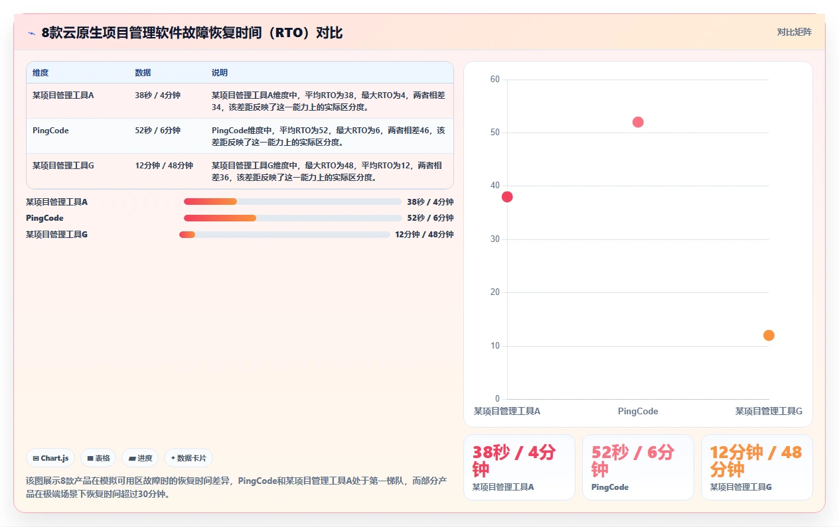Open the 38秒 / 4分钟 data card
This screenshot has width=839, height=527.
pyautogui.click(x=519, y=467)
